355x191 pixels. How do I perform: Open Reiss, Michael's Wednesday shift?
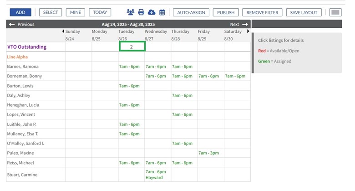click(x=156, y=163)
